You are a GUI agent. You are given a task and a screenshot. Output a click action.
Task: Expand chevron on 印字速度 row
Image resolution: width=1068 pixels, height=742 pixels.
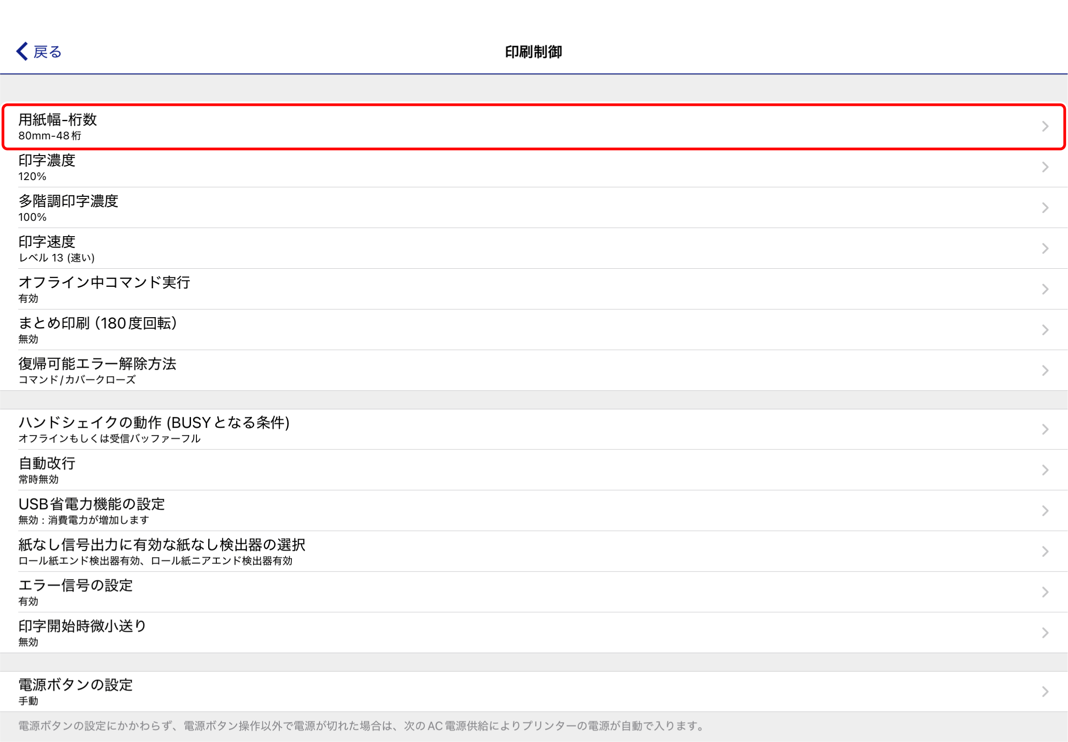1045,249
